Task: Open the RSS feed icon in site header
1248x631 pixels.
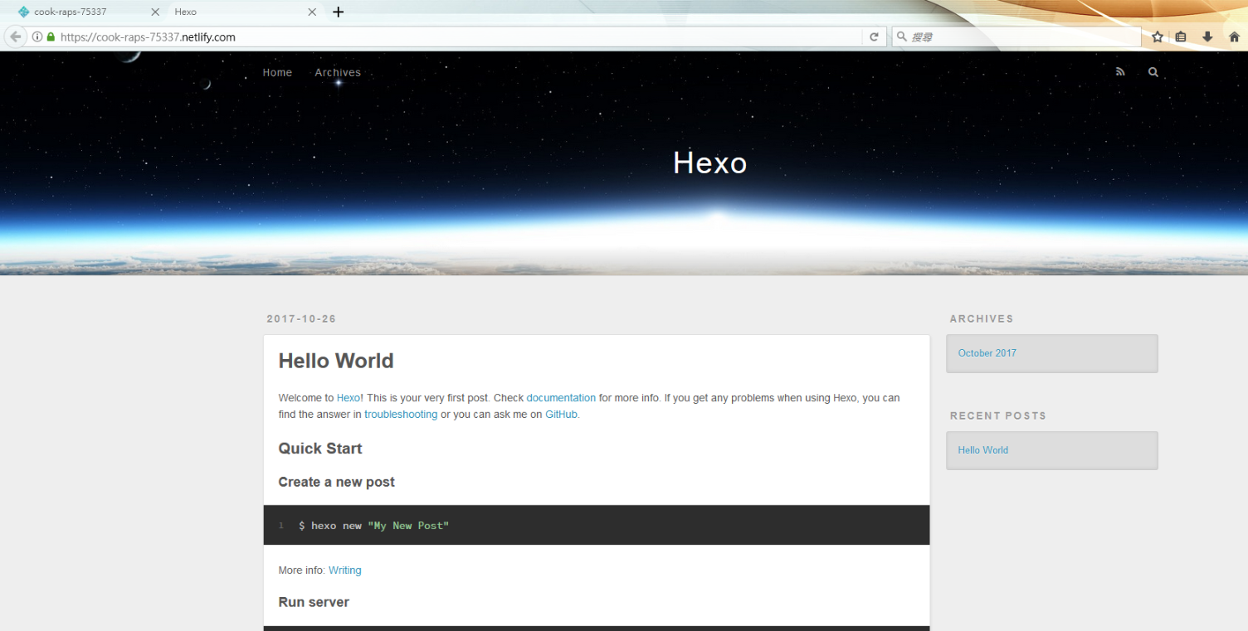Action: pyautogui.click(x=1120, y=72)
